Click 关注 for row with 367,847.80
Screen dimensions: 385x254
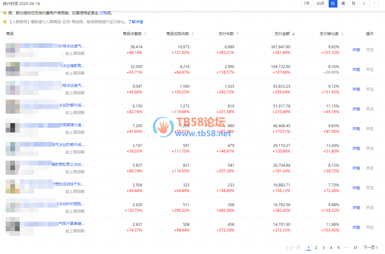pos(370,50)
